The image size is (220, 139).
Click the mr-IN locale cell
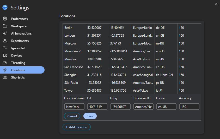tap(160, 59)
